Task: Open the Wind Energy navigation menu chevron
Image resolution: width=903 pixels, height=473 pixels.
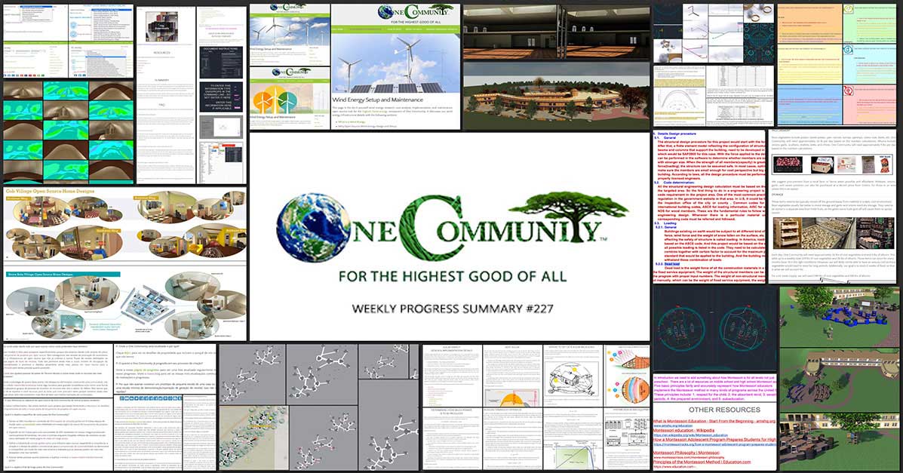Action: [x=382, y=29]
